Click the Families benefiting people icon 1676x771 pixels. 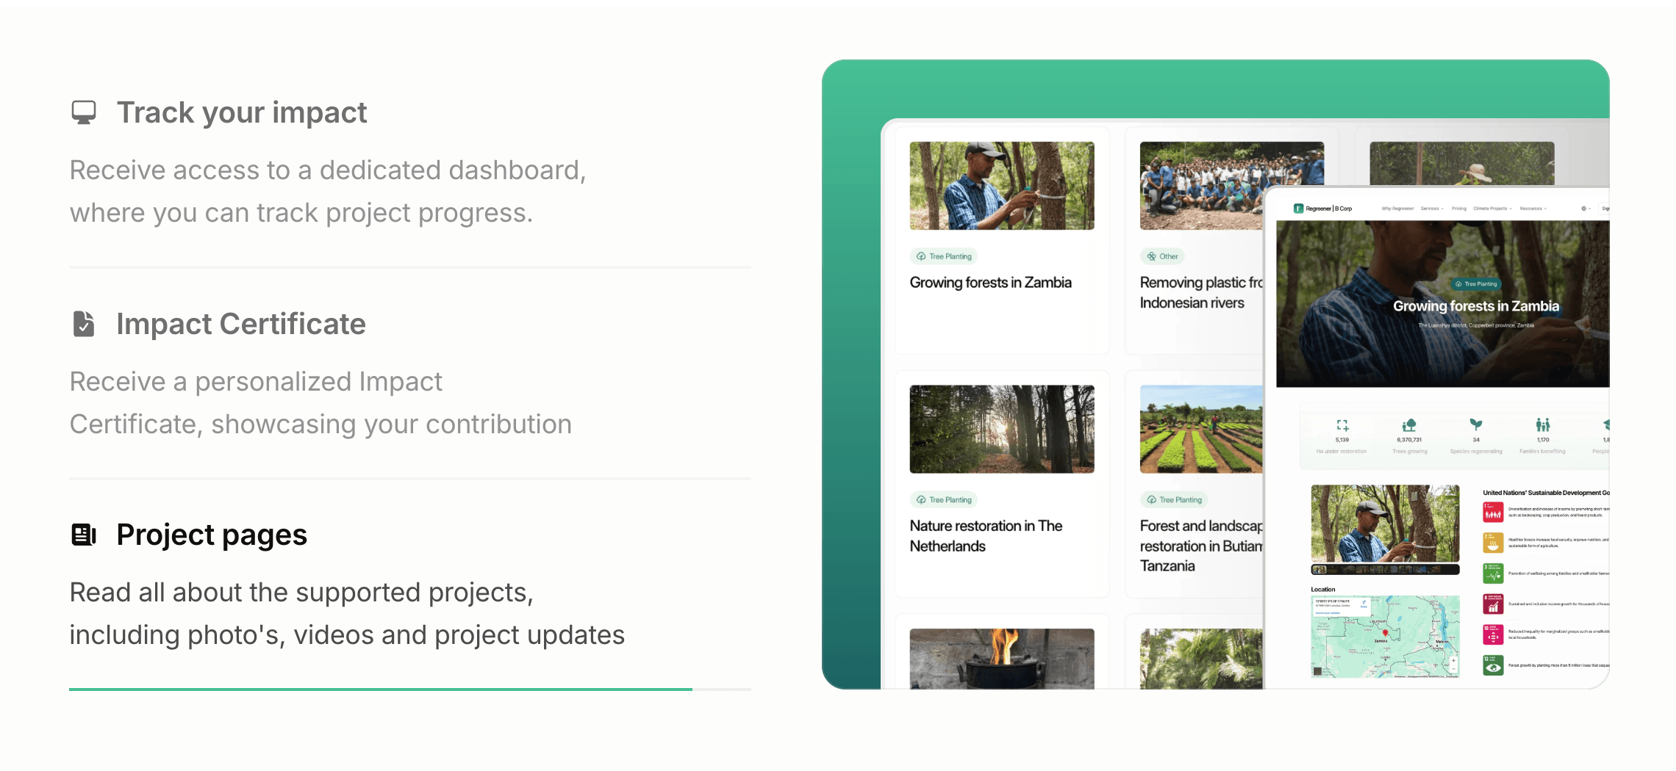(1543, 425)
